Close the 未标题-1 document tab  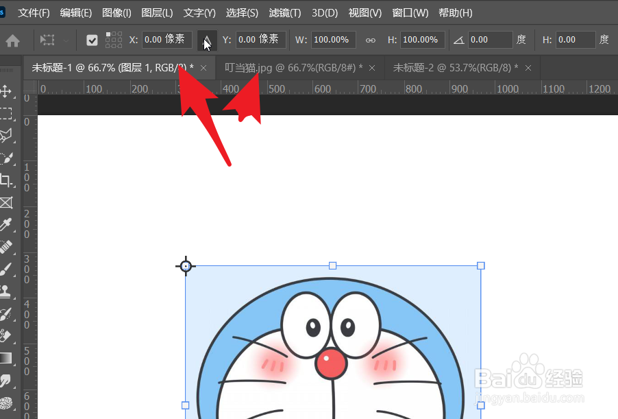click(203, 69)
